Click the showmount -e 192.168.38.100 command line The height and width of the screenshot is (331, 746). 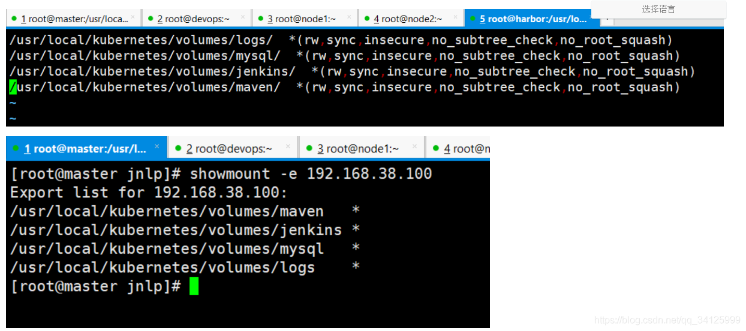click(221, 174)
